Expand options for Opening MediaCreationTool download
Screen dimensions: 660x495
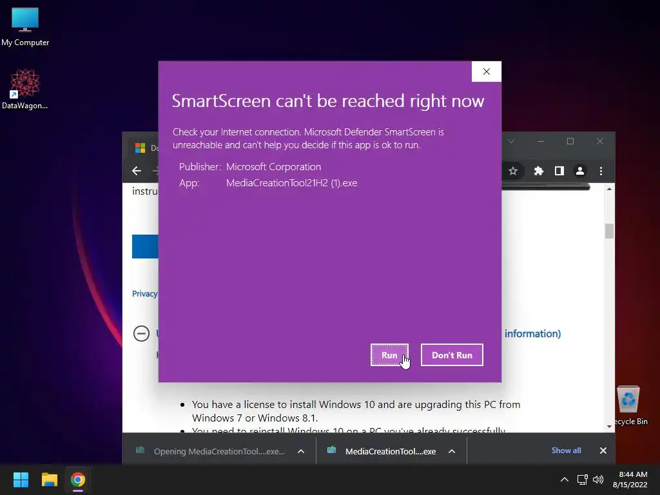(301, 451)
